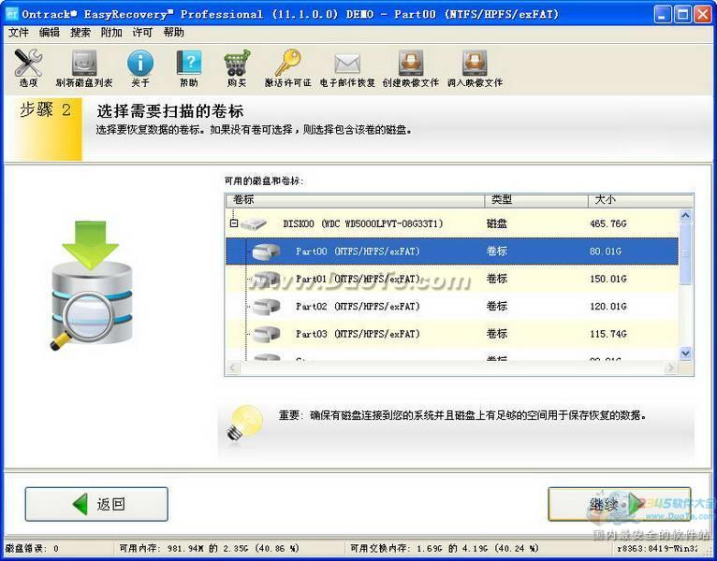Image resolution: width=717 pixels, height=561 pixels.
Task: Click the horizontal scrollbar left arrow
Action: pyautogui.click(x=233, y=367)
